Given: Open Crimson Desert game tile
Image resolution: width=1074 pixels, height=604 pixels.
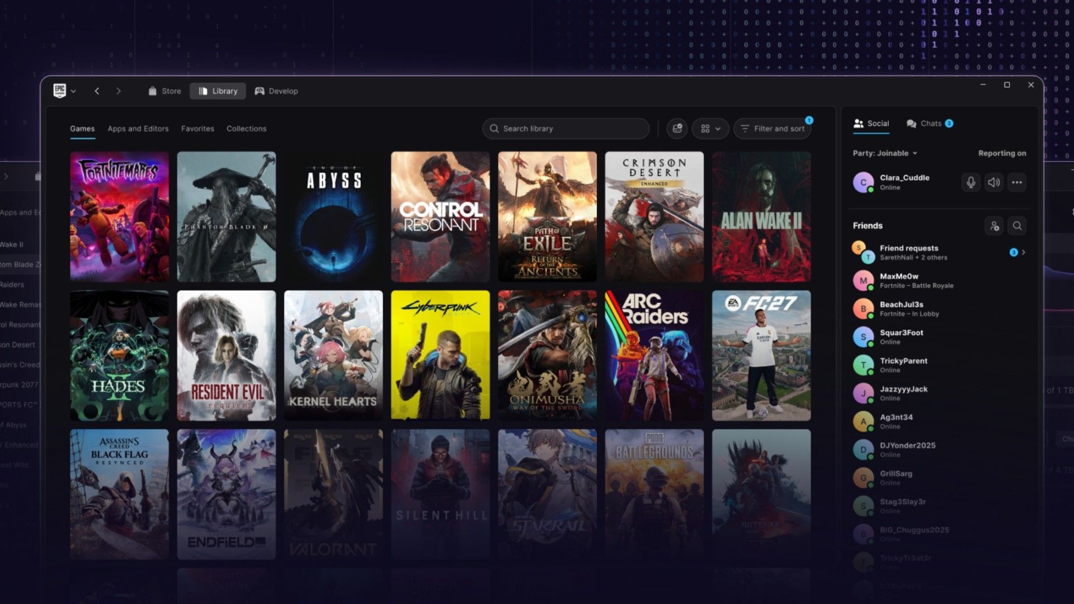Looking at the screenshot, I should coord(654,216).
